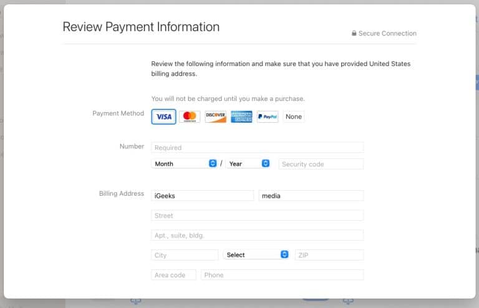Viewport: 479px width, 308px height.
Task: Open the expiration Month dropdown
Action: pyautogui.click(x=185, y=163)
